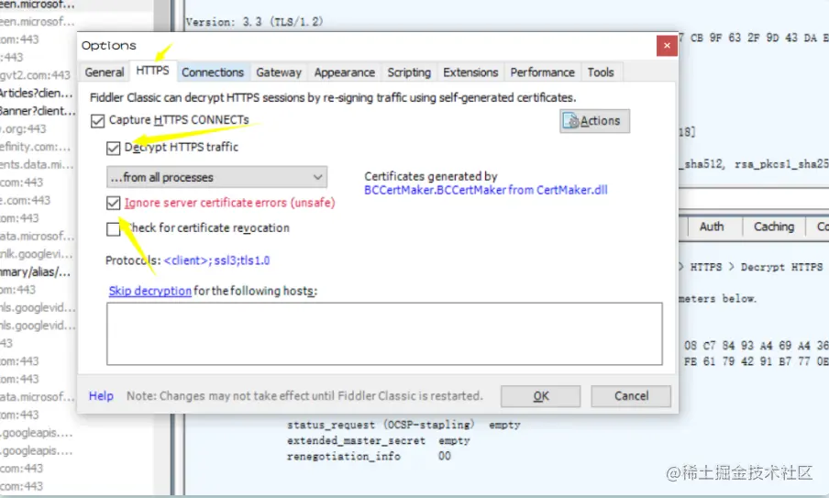Select the Caching tab in background window
This screenshot has width=829, height=498.
(x=773, y=227)
